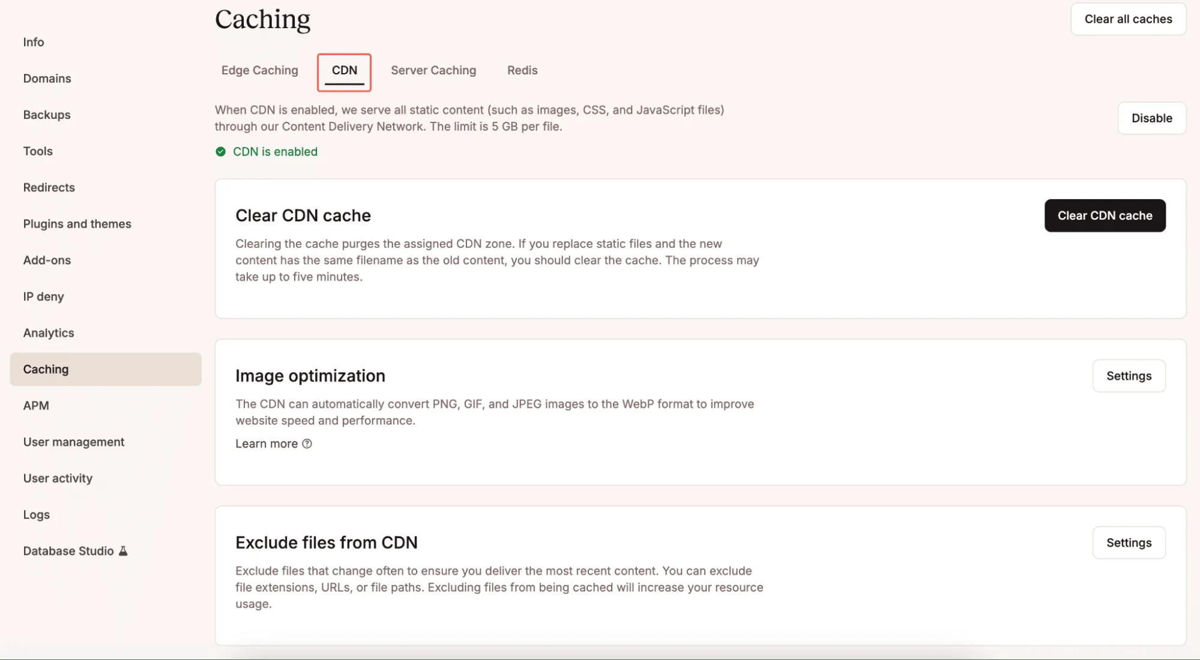
Task: Switch to the Edge Caching tab
Action: click(259, 70)
